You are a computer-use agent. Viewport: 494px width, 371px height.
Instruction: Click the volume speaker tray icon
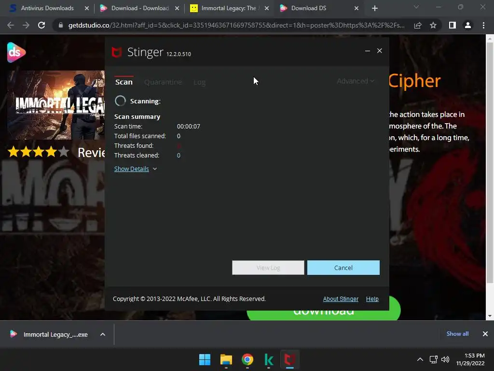[x=445, y=359]
